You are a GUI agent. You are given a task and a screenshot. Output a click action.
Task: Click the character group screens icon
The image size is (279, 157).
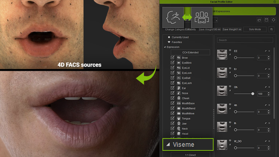[202, 17]
